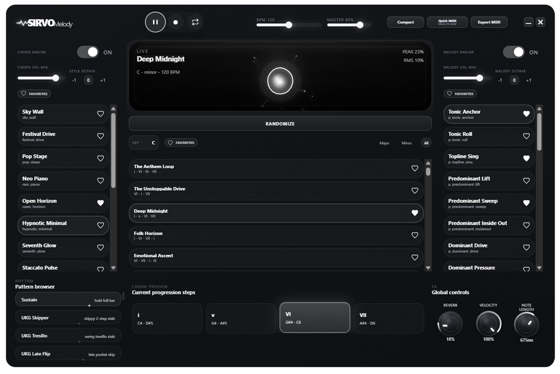The width and height of the screenshot is (560, 374).
Task: Favorite The Unstoppable Drive progression
Action: (x=414, y=190)
